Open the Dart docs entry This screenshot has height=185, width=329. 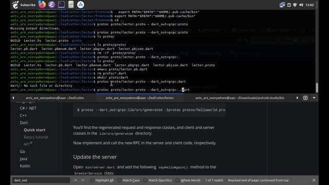pos(24,123)
